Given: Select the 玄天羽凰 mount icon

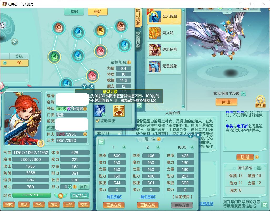Looking at the screenshot, I should [x=155, y=17].
